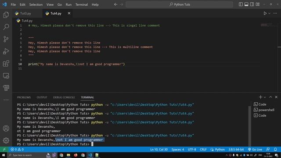The height and width of the screenshot is (158, 281).
Task: Create a new terminal with plus icon
Action: click(260, 97)
